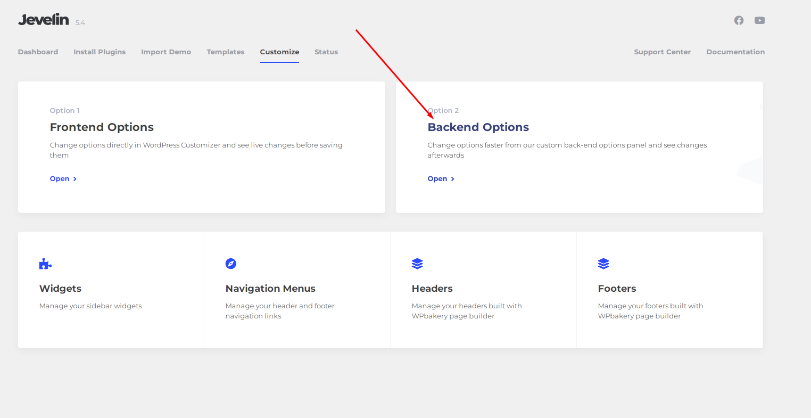
Task: Go to the Dashboard tab
Action: (38, 52)
